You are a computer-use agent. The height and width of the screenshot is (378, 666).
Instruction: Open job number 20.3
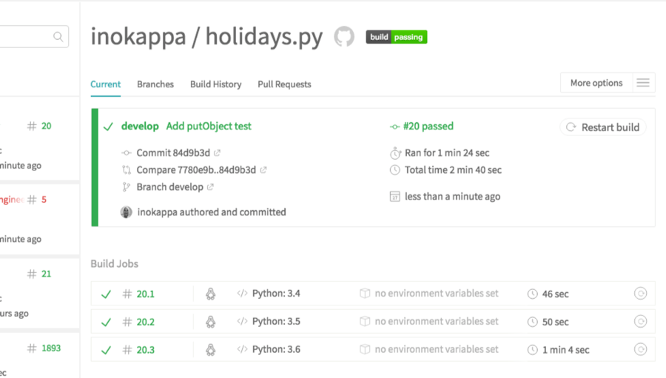coord(145,350)
